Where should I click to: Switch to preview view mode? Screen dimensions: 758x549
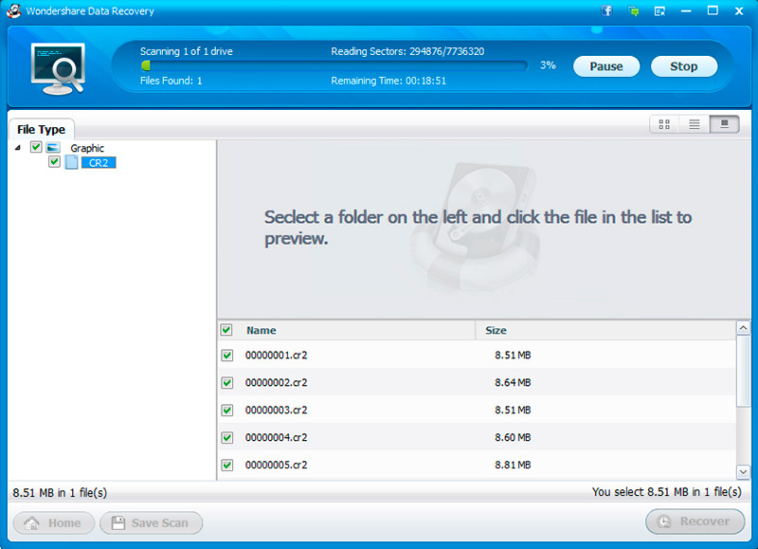click(x=724, y=124)
